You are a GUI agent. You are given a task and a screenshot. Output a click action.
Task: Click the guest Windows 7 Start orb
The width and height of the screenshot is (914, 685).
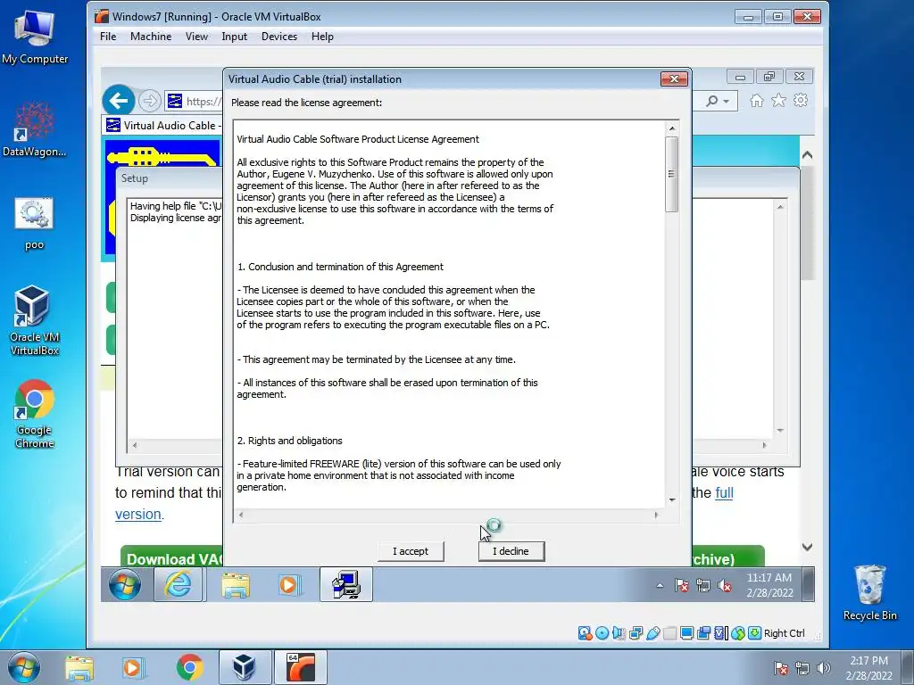point(125,584)
